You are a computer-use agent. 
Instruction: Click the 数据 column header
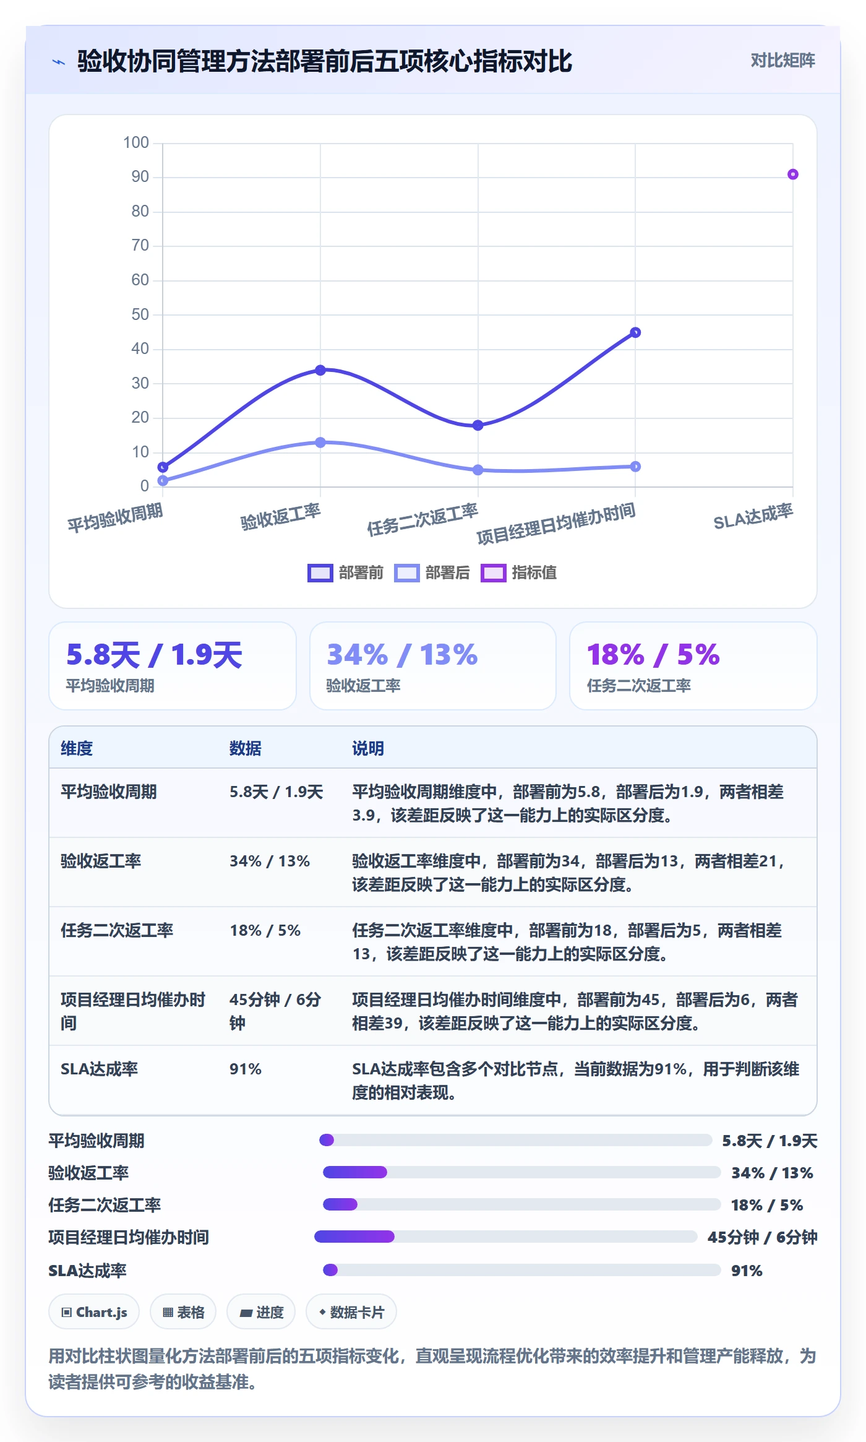click(246, 748)
